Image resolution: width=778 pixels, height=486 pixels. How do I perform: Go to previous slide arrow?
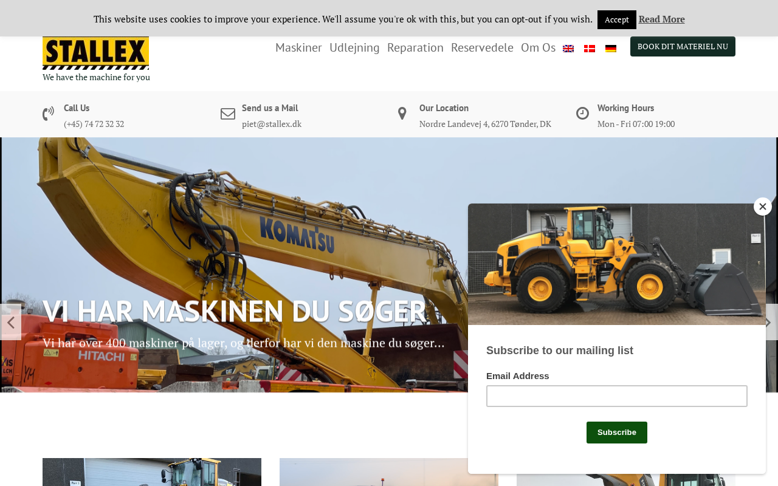click(x=10, y=322)
